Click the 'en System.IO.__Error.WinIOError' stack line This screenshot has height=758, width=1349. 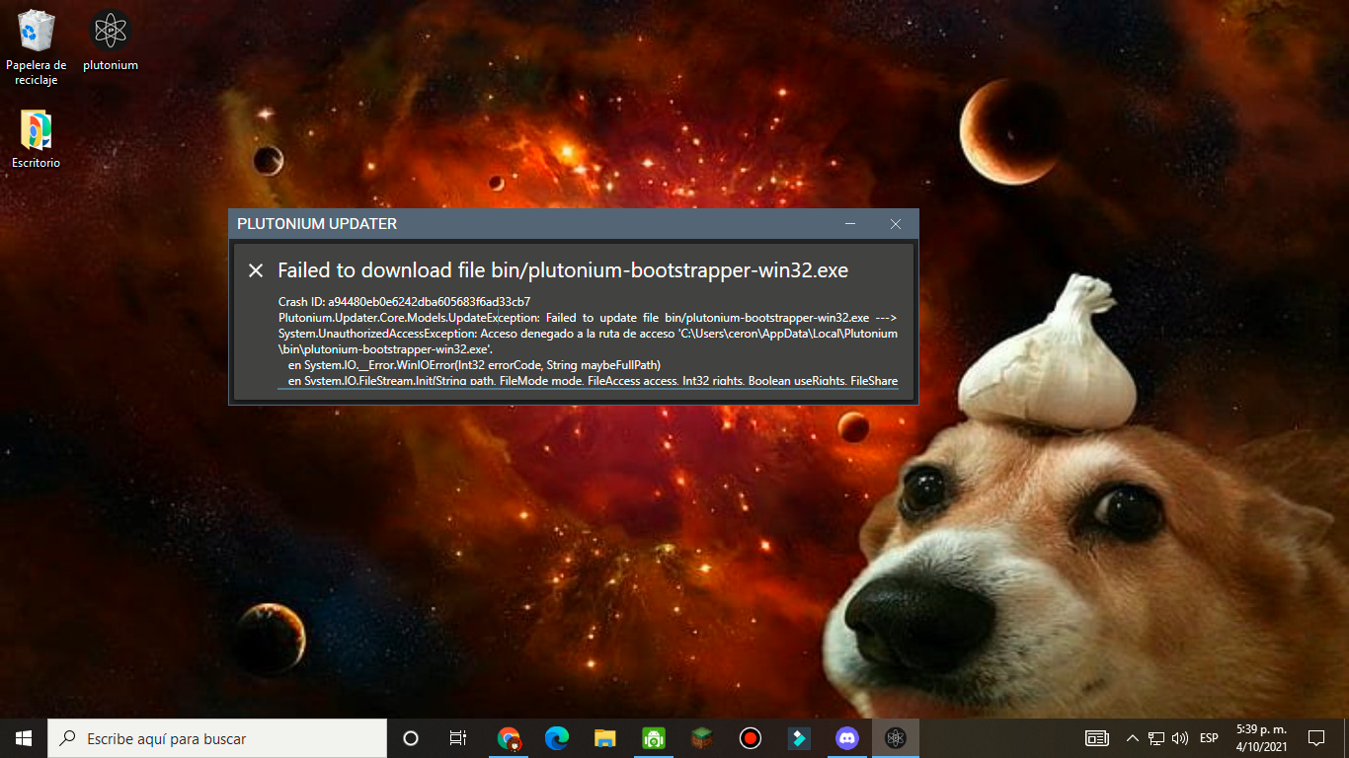474,364
